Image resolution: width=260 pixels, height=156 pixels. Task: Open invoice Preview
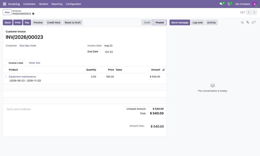(38, 22)
